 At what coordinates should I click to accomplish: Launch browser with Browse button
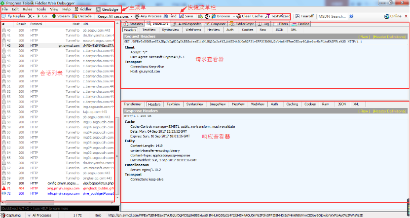(x=221, y=16)
